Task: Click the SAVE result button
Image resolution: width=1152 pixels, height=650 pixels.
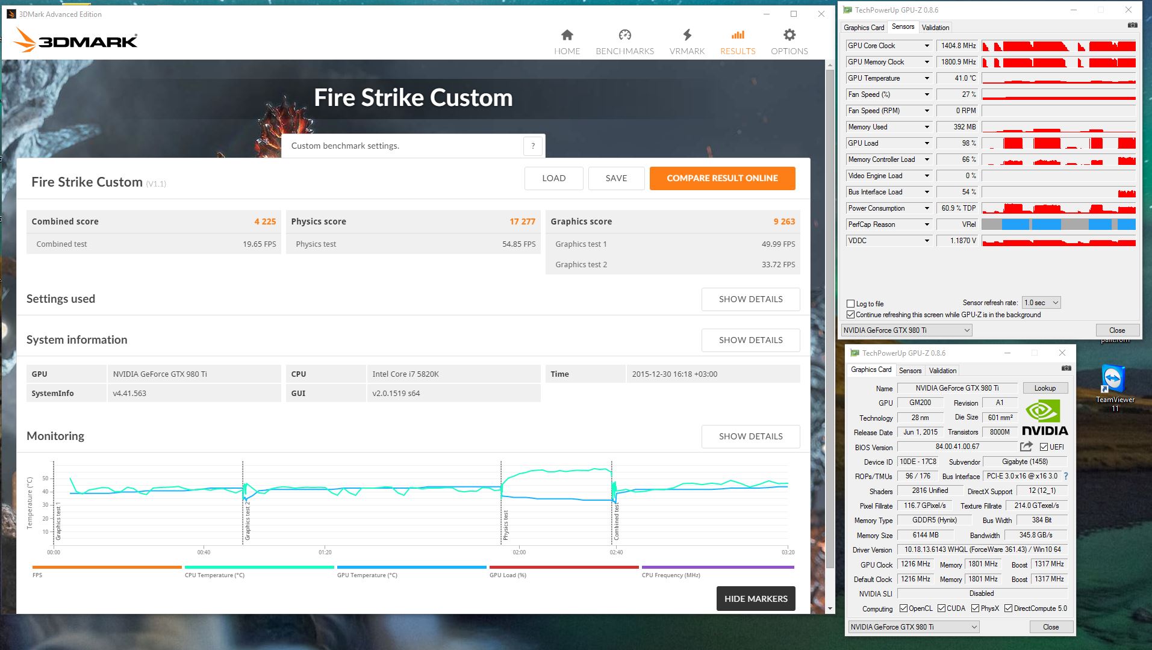Action: [616, 178]
